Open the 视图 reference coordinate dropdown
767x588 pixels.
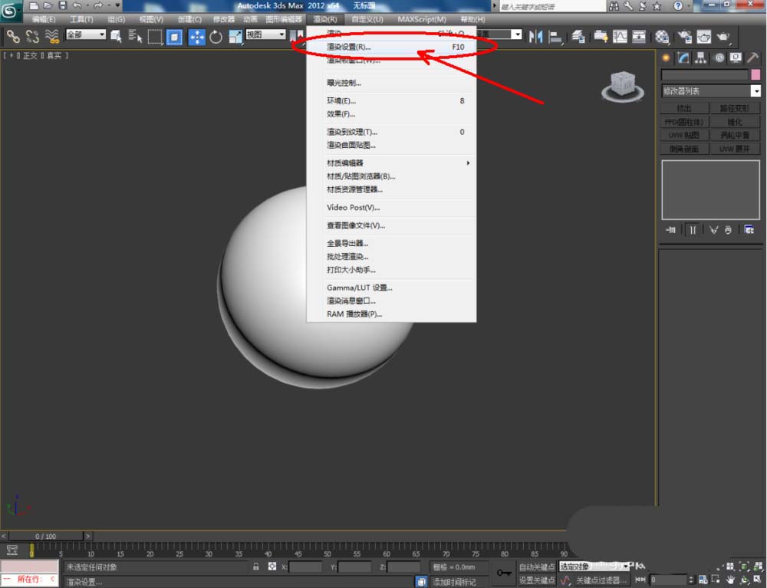tap(265, 34)
